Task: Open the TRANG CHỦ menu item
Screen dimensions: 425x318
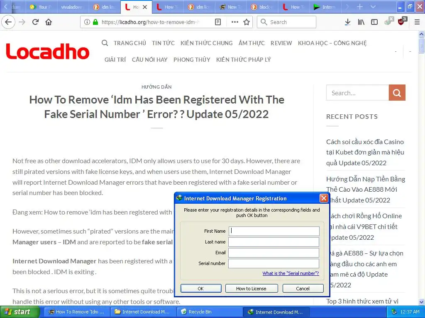Action: [x=130, y=43]
